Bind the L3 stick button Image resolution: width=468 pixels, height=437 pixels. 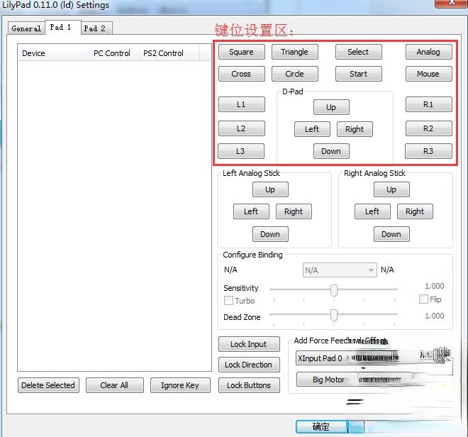(x=241, y=151)
